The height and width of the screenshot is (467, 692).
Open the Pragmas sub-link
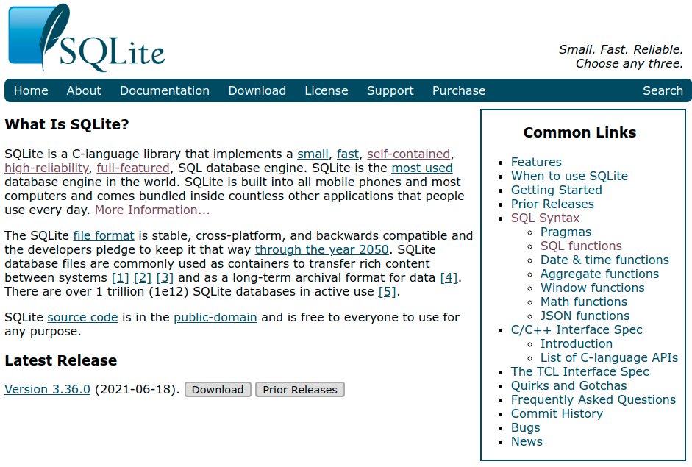[566, 232]
